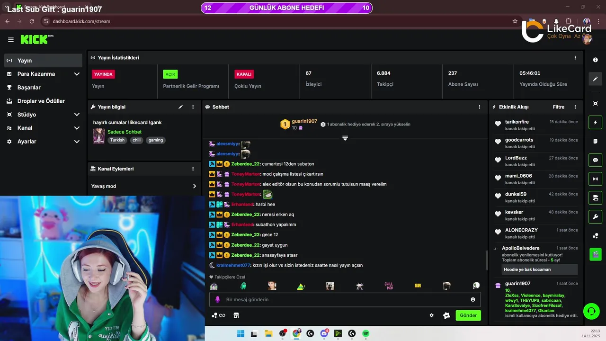This screenshot has height=341, width=606.
Task: Click the Turkish tag
Action: (x=117, y=140)
